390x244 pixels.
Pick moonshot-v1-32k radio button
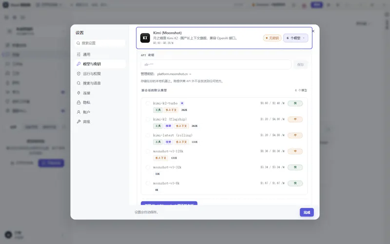(x=148, y=167)
